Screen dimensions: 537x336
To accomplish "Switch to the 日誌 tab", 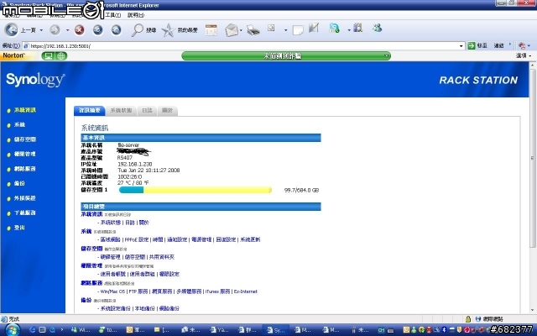I will pos(147,110).
